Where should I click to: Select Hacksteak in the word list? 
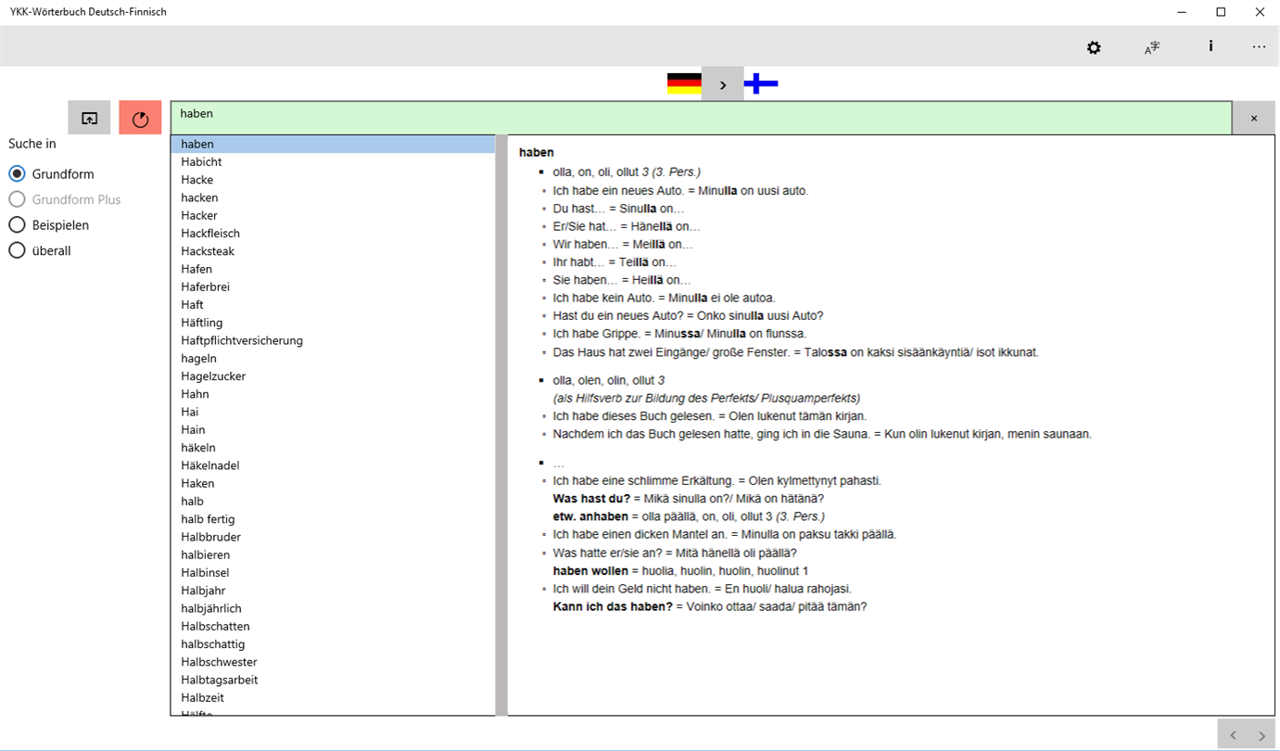click(x=334, y=251)
